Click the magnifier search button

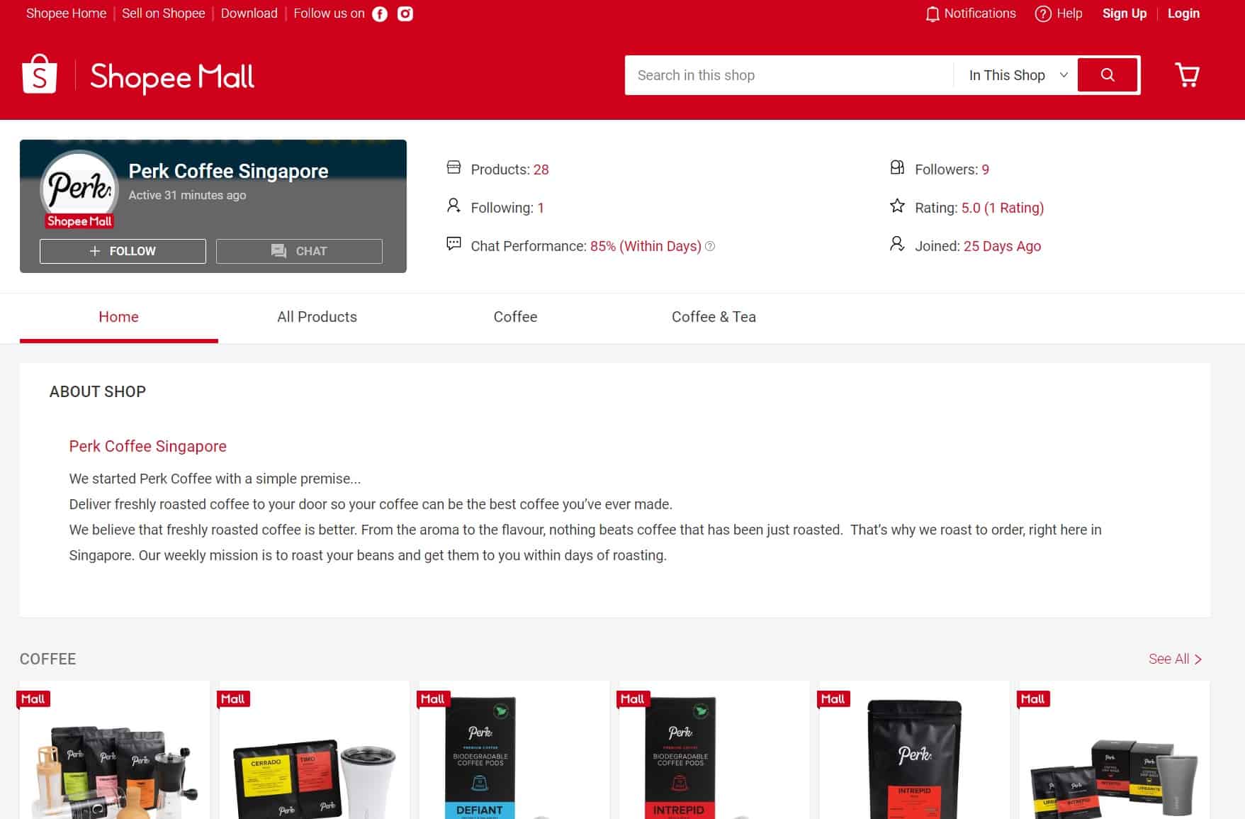1108,75
